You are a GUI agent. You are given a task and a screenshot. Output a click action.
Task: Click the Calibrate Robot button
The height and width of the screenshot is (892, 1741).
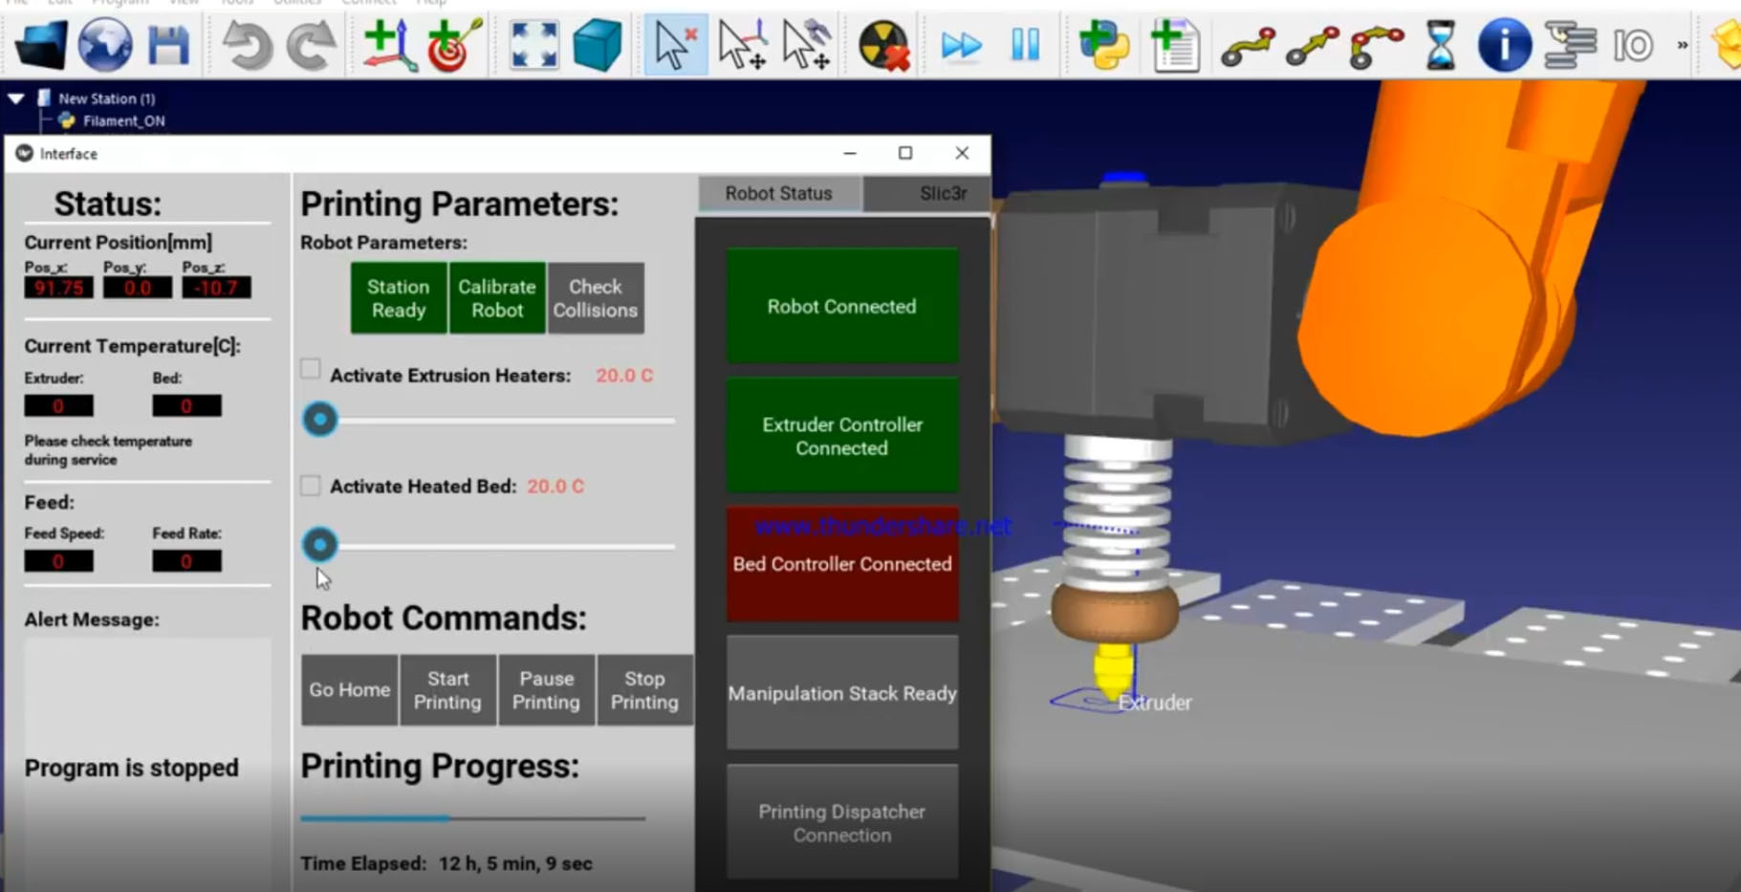click(497, 298)
